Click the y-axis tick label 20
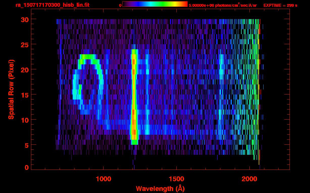The height and width of the screenshot is (193, 310). [x=24, y=70]
